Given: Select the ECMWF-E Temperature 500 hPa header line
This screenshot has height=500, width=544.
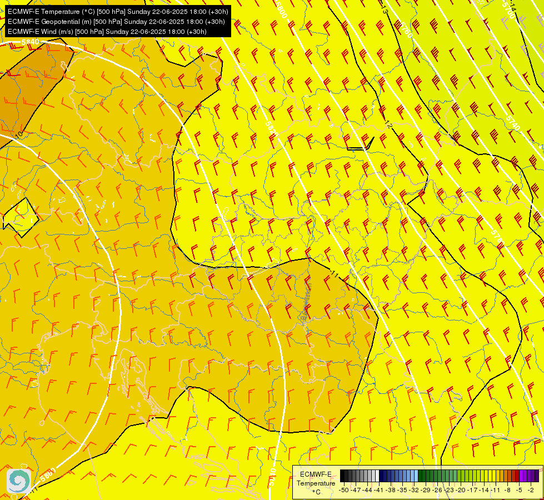Looking at the screenshot, I should (x=118, y=12).
